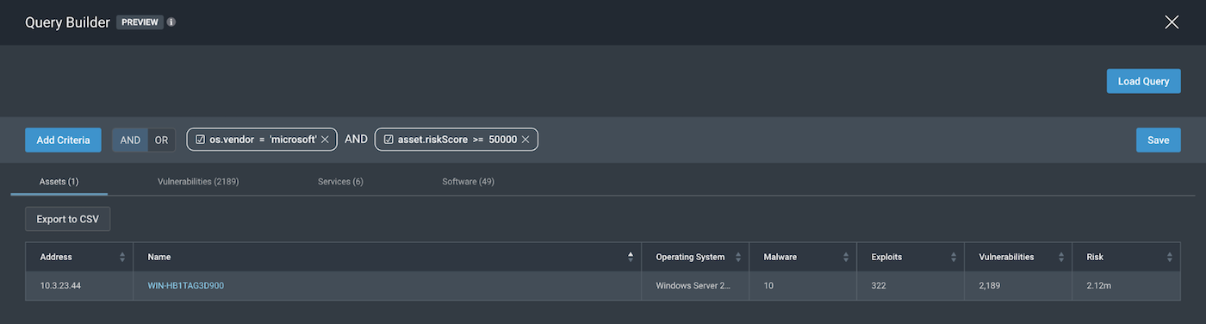Click the Risk value 2.12m
The height and width of the screenshot is (324, 1206).
pyautogui.click(x=1098, y=285)
